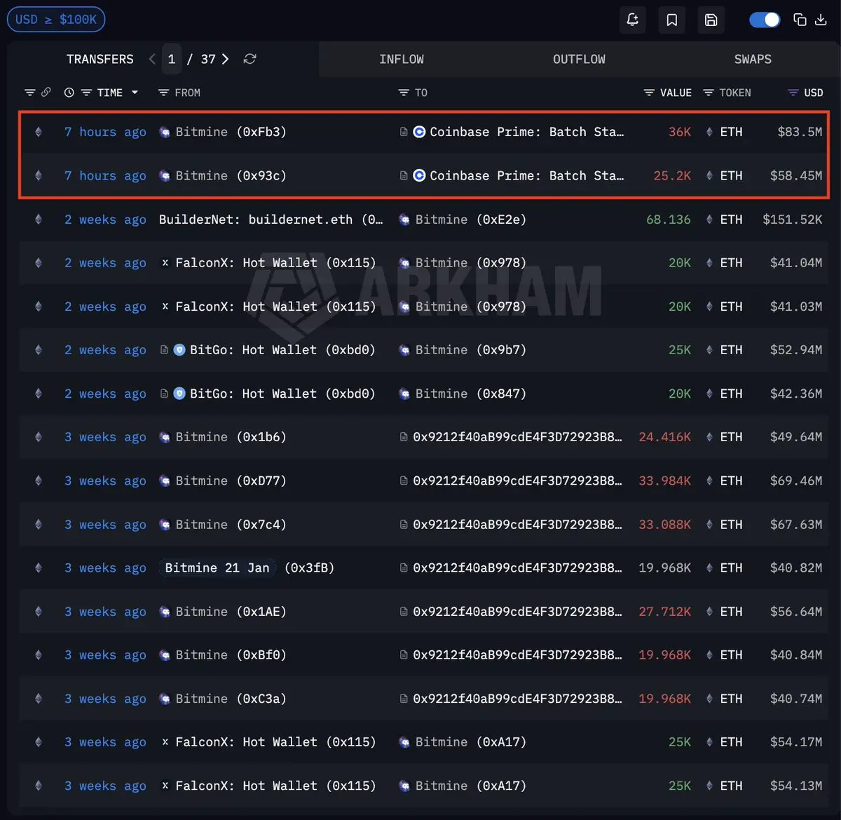Click the chain link filter icon

(x=46, y=93)
